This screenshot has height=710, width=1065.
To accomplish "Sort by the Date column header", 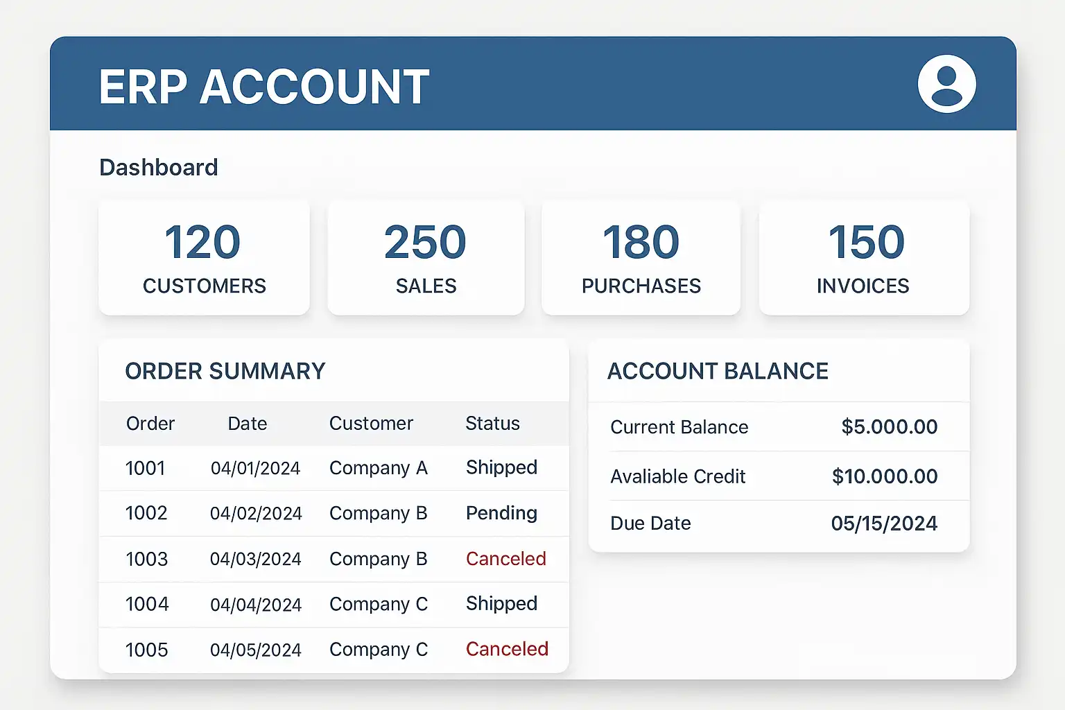I will (x=248, y=424).
